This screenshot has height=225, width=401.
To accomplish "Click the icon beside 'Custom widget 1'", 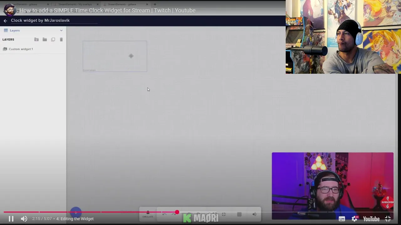I will (x=5, y=49).
